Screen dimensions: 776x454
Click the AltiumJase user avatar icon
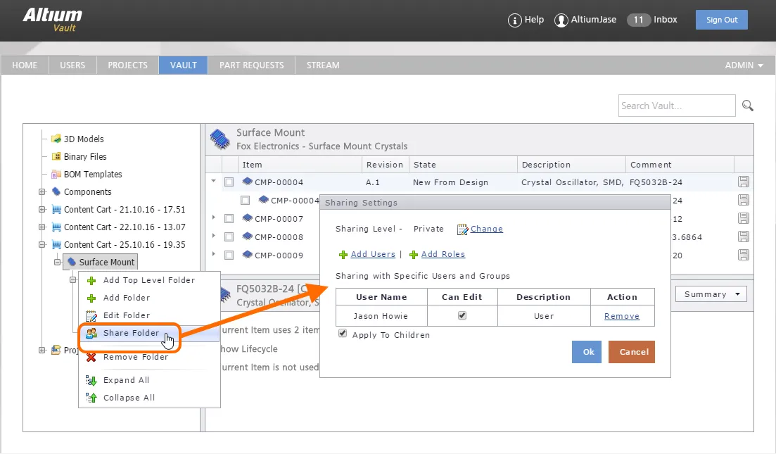click(x=561, y=20)
